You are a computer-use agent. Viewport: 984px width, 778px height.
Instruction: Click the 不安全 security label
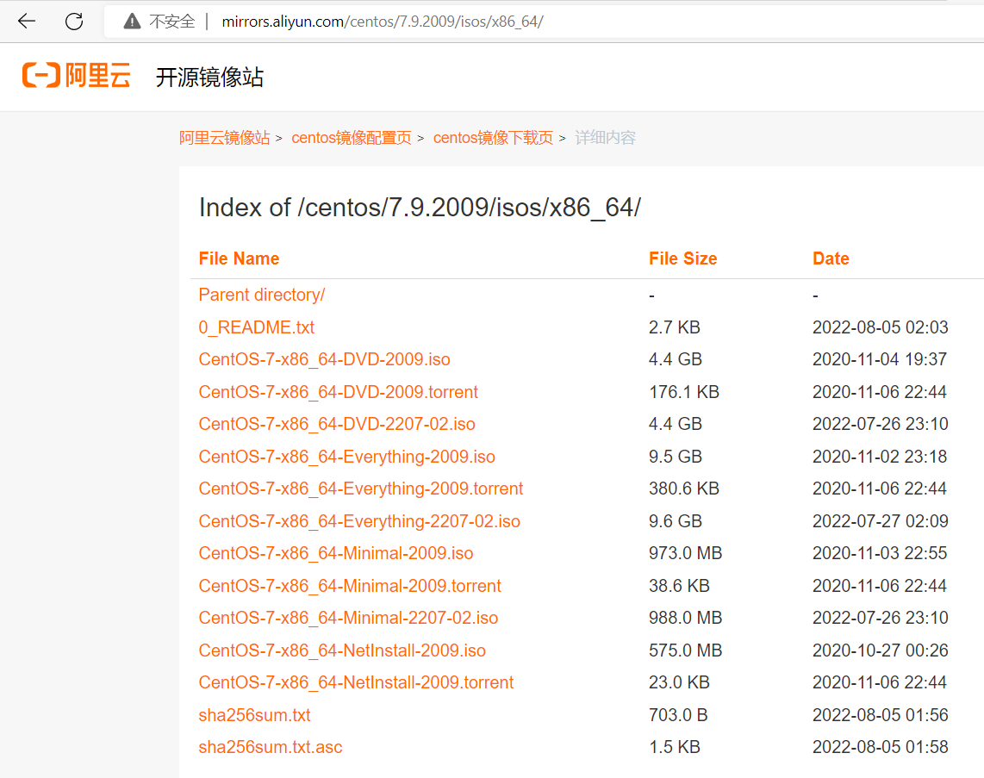tap(172, 22)
